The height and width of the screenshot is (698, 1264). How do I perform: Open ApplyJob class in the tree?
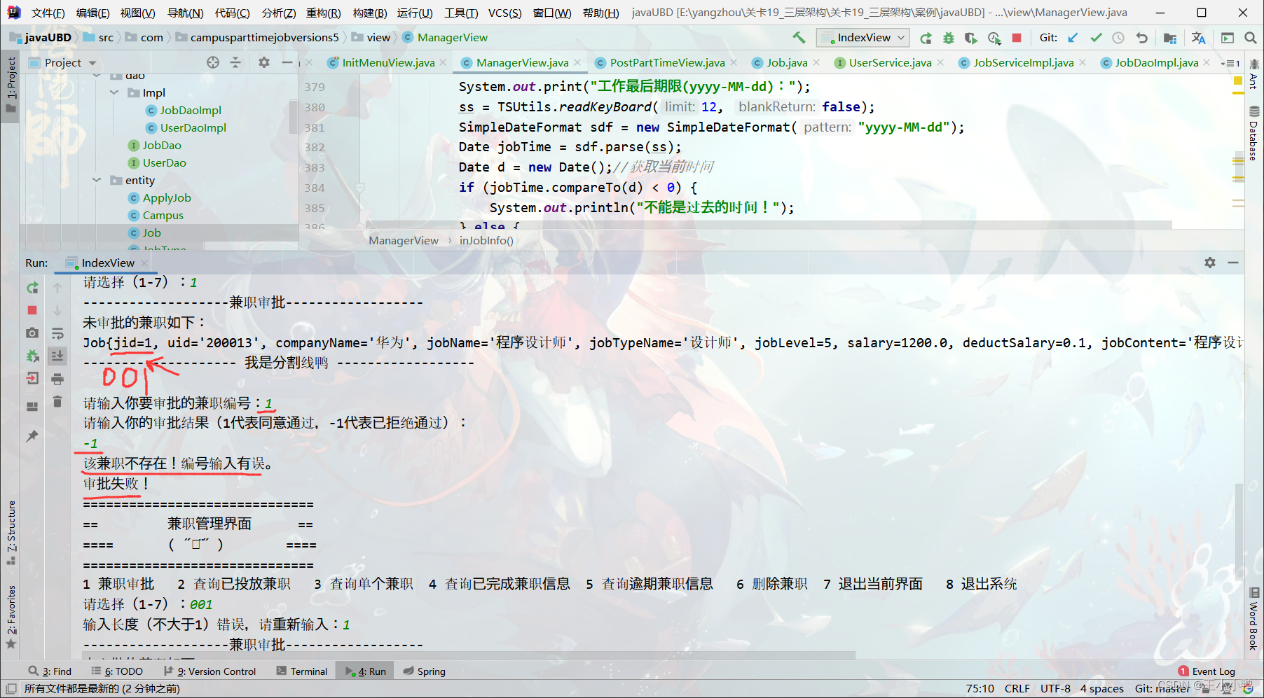166,197
